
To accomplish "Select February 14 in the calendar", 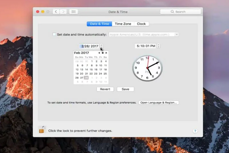I will [86, 69].
